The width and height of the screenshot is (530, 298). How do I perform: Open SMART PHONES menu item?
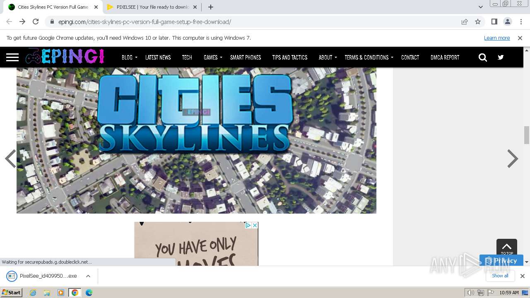246,57
